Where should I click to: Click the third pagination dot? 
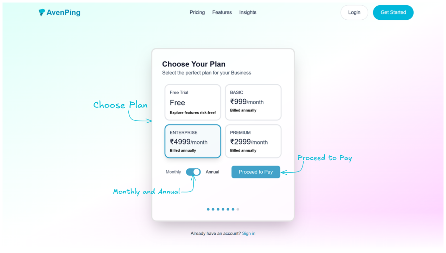[x=218, y=209]
